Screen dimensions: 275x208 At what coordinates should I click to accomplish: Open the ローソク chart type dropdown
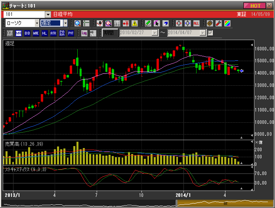point(37,23)
